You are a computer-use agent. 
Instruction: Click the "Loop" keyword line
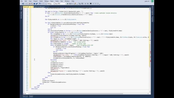pyautogui.click(x=38, y=85)
